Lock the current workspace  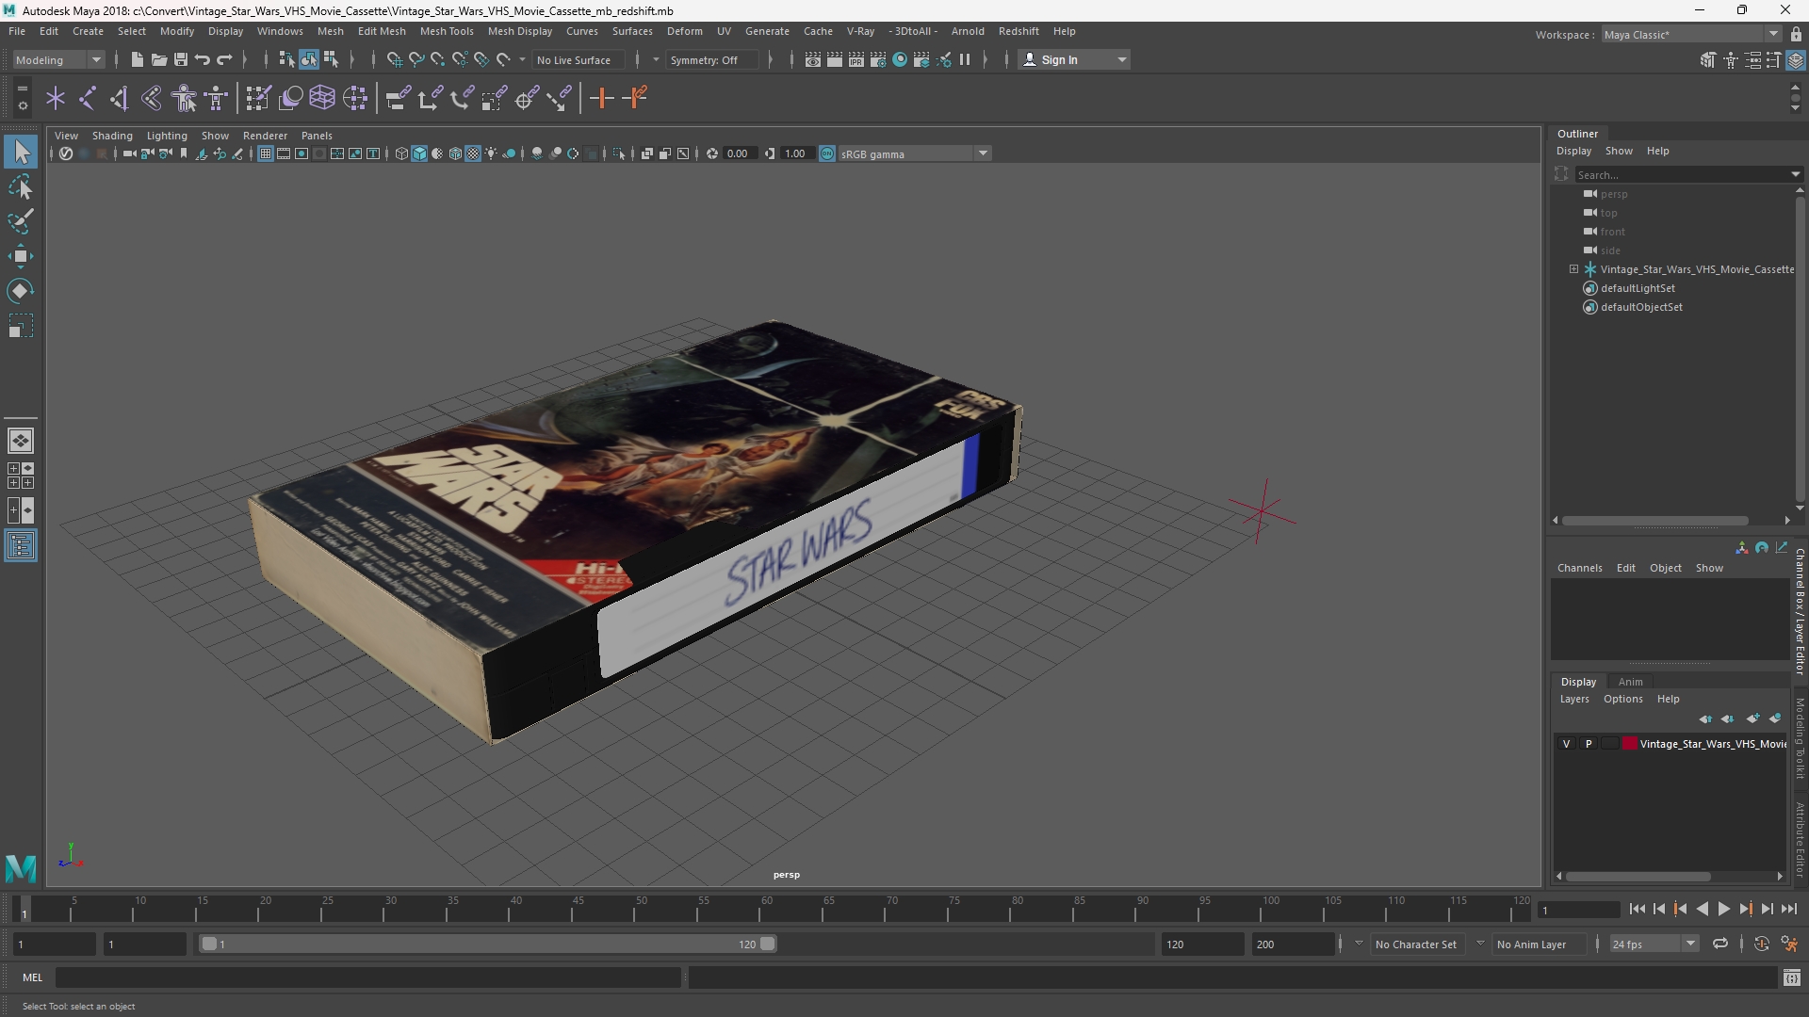pyautogui.click(x=1796, y=35)
